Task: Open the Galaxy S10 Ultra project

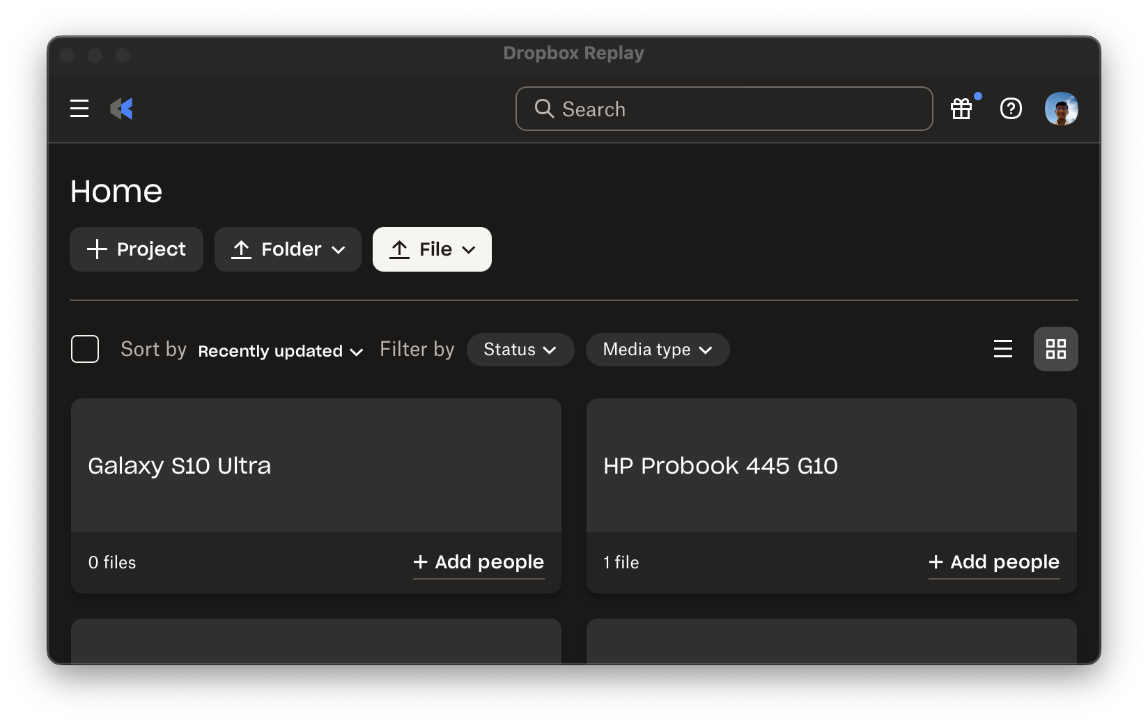Action: point(316,465)
